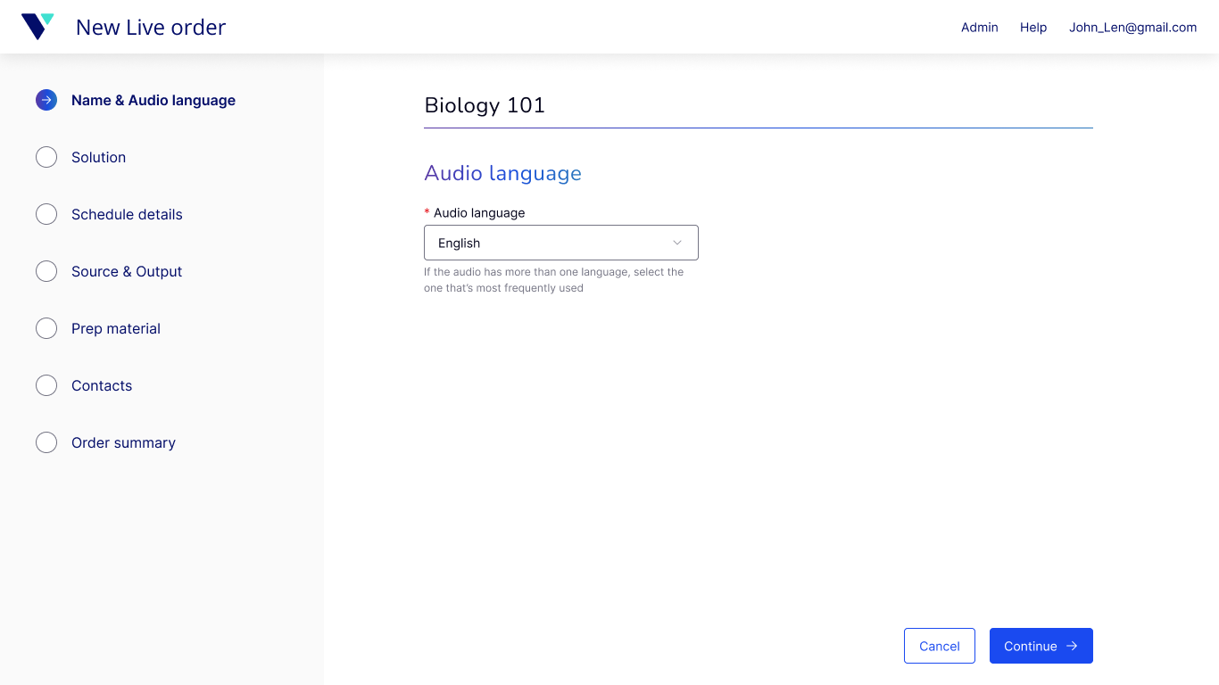Open the Help link
1219x685 pixels.
[x=1033, y=27]
